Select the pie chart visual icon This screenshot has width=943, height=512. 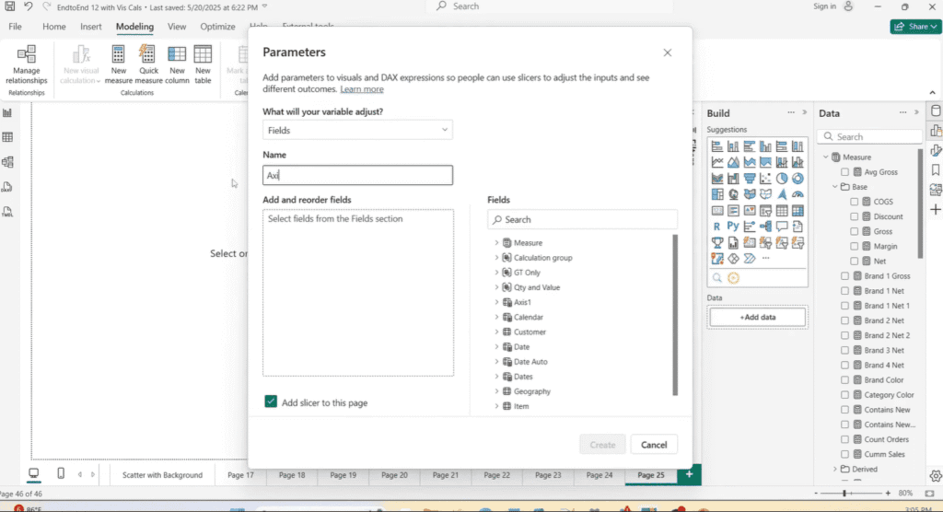(781, 179)
